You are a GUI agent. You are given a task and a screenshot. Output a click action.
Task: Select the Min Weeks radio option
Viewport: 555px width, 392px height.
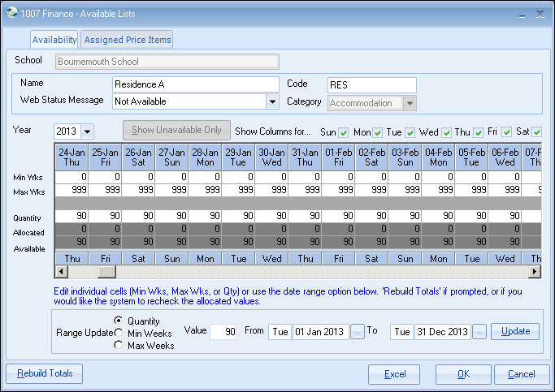point(119,332)
